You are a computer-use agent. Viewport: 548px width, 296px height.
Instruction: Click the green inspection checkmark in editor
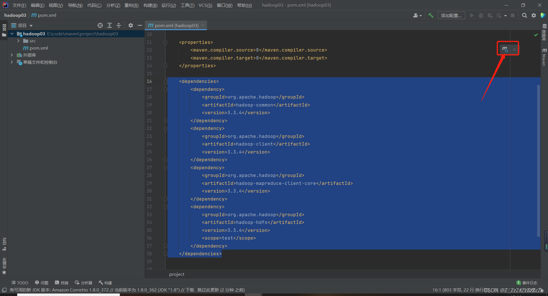(x=536, y=35)
